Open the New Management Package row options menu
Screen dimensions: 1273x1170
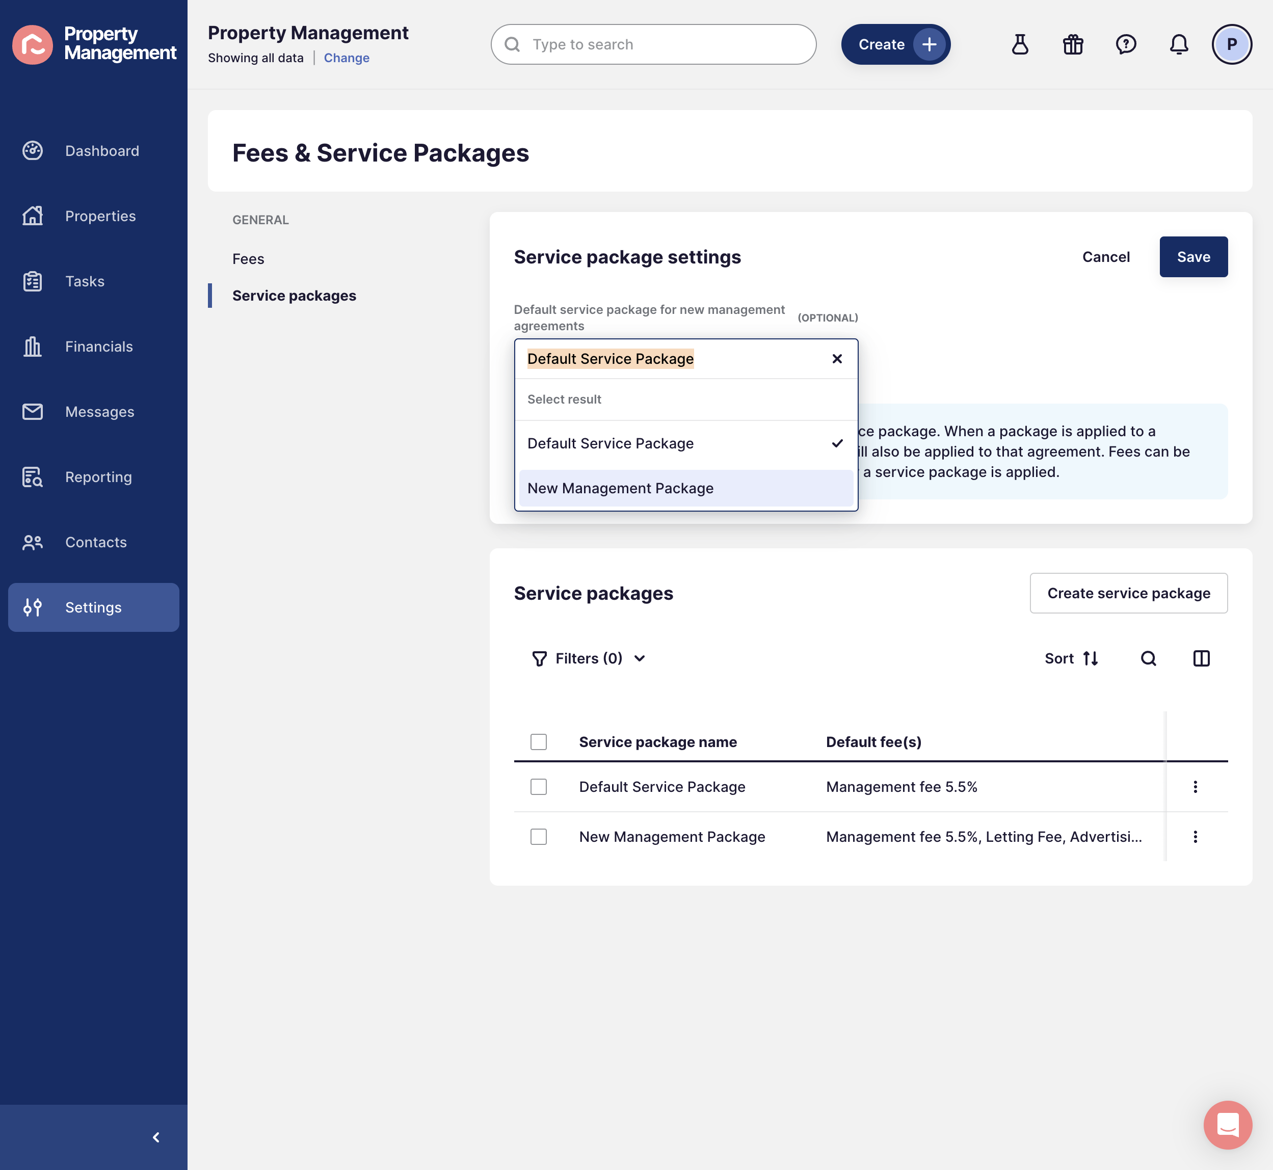(1195, 836)
